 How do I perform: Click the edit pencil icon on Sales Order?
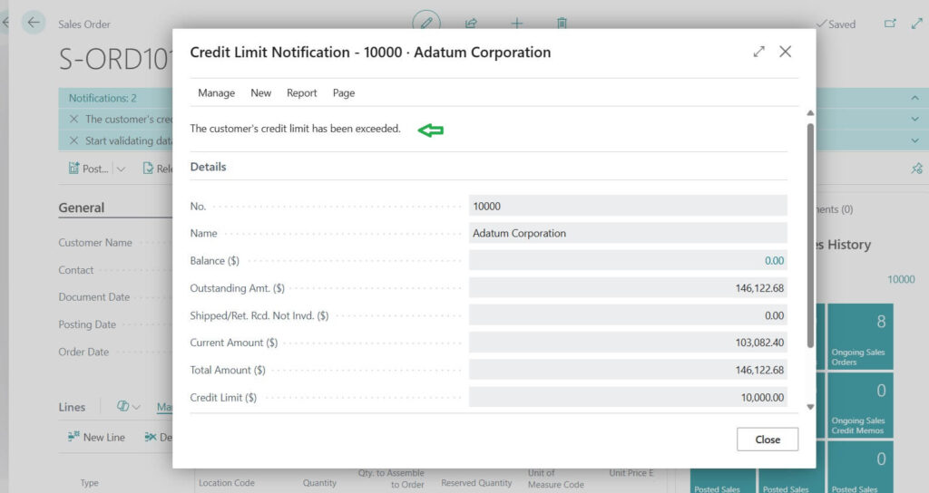[x=426, y=23]
